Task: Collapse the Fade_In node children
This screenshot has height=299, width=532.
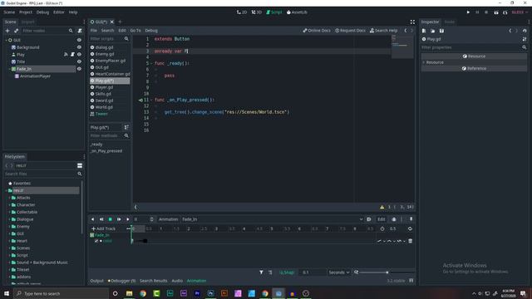Action: coord(9,69)
